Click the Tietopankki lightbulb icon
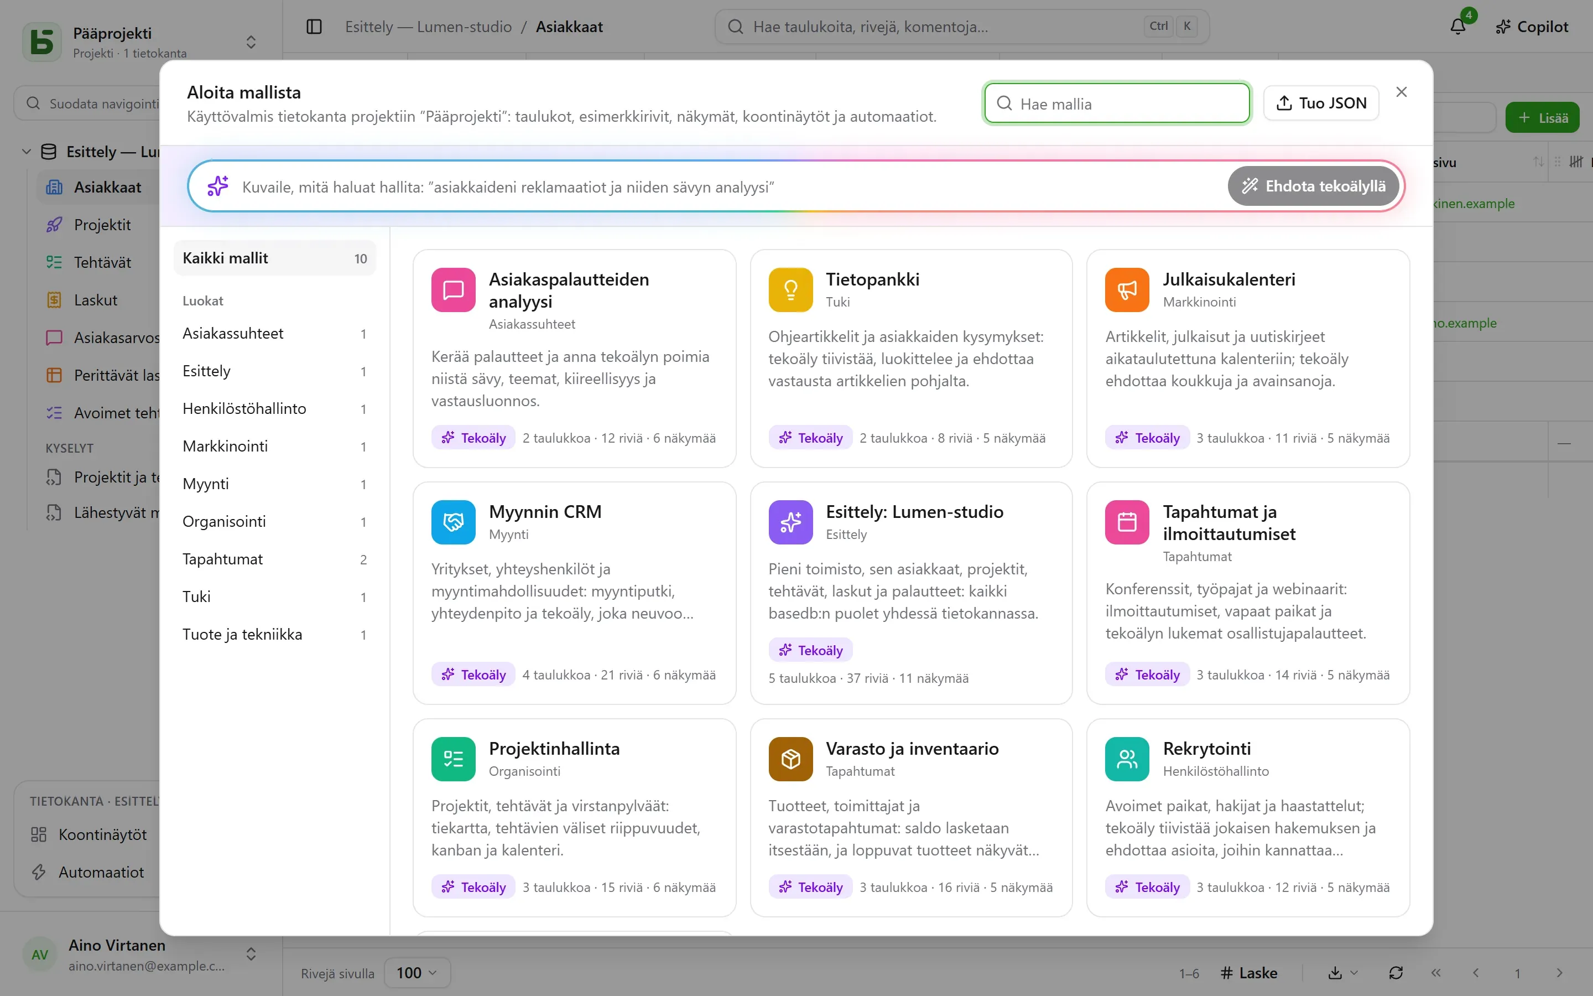This screenshot has height=996, width=1593. (x=790, y=290)
